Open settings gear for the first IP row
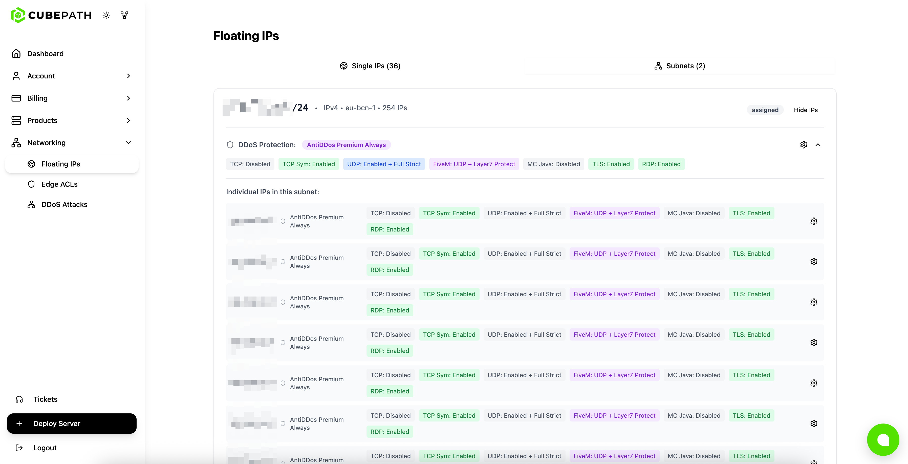 pos(814,221)
